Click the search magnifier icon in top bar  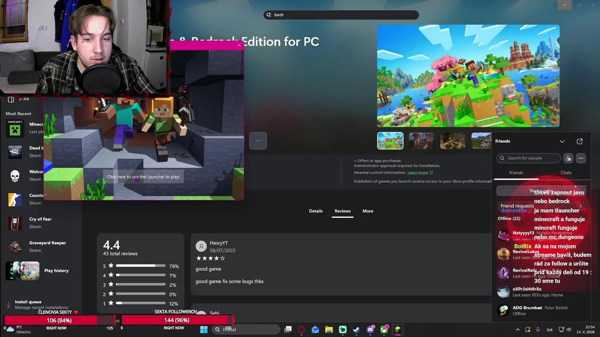269,15
